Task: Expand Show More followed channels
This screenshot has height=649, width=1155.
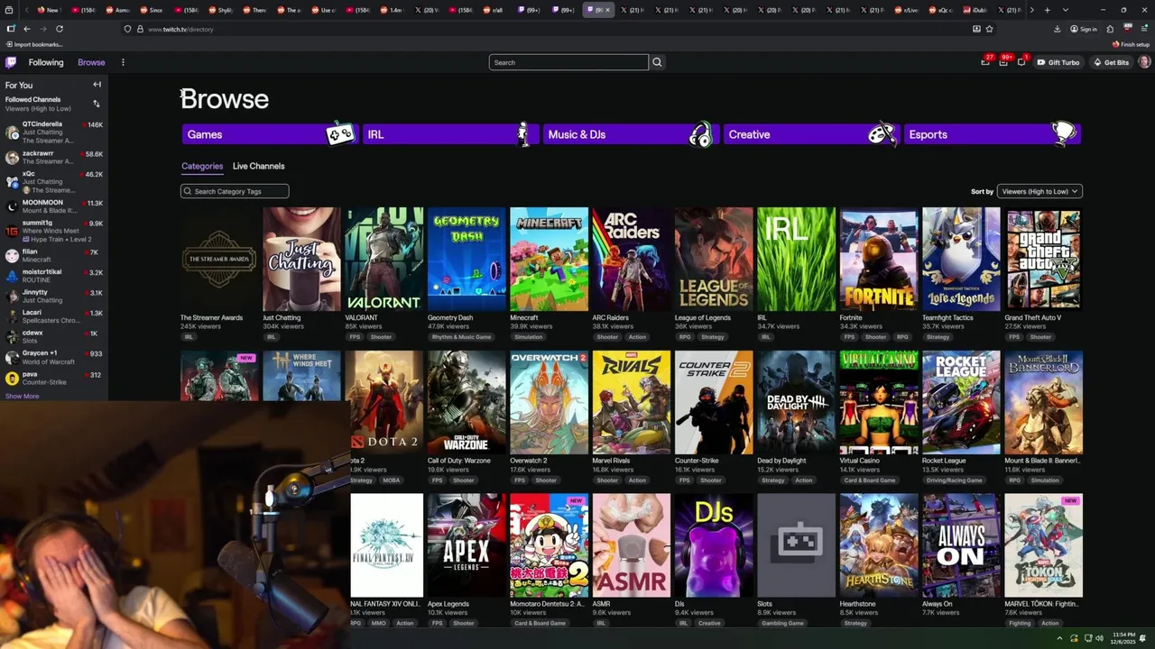Action: pyautogui.click(x=22, y=396)
